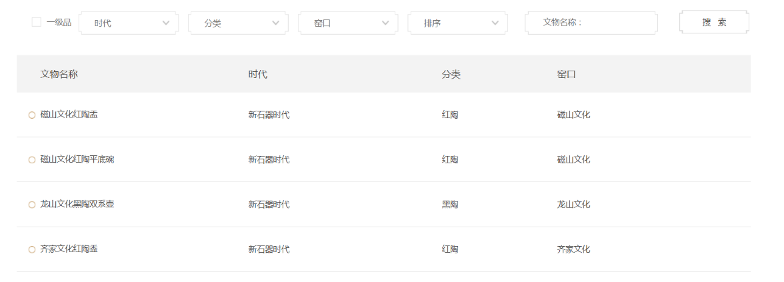Click the 窑口 column header in table
The height and width of the screenshot is (282, 784).
(566, 74)
